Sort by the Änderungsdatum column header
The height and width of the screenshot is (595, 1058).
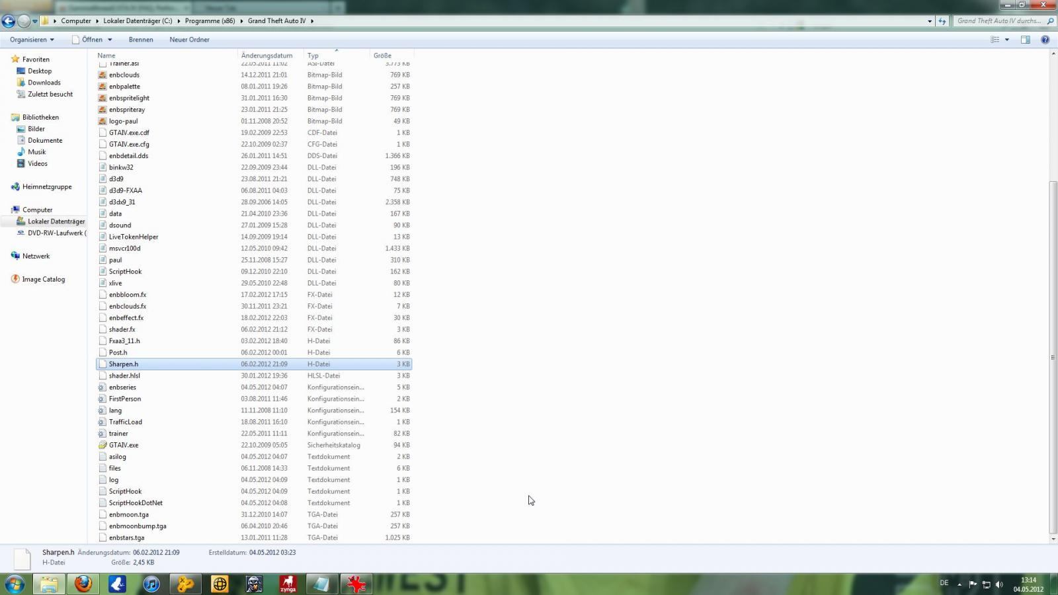click(266, 56)
